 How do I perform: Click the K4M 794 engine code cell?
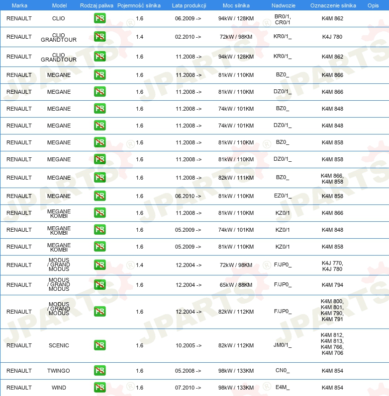332,285
